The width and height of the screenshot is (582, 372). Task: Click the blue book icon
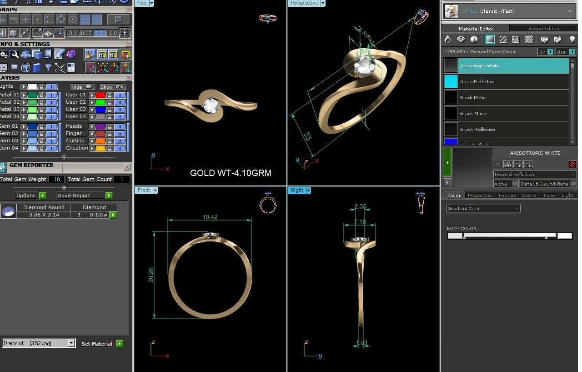click(x=37, y=68)
